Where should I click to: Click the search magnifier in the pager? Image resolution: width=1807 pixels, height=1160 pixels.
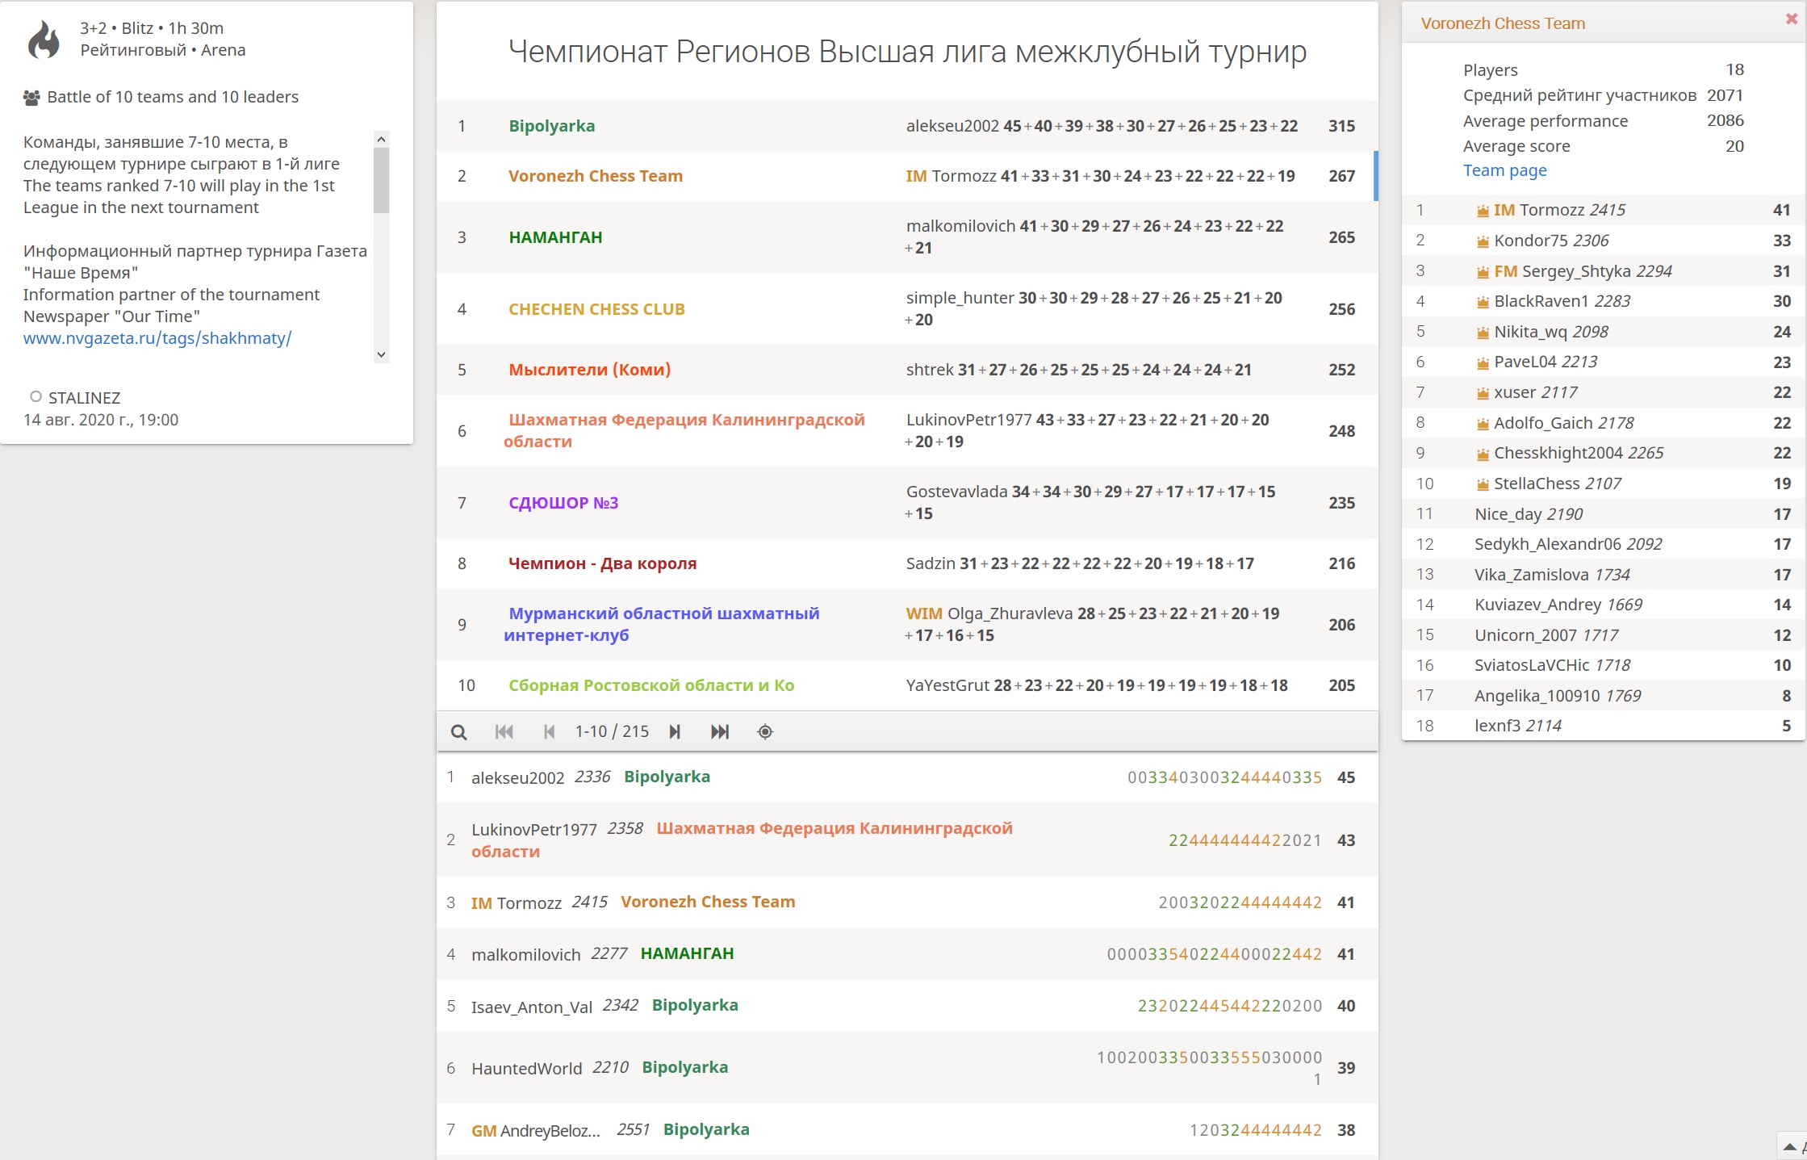(458, 732)
